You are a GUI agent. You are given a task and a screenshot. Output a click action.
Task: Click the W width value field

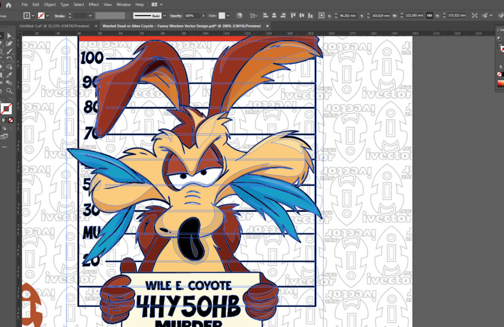click(x=414, y=16)
